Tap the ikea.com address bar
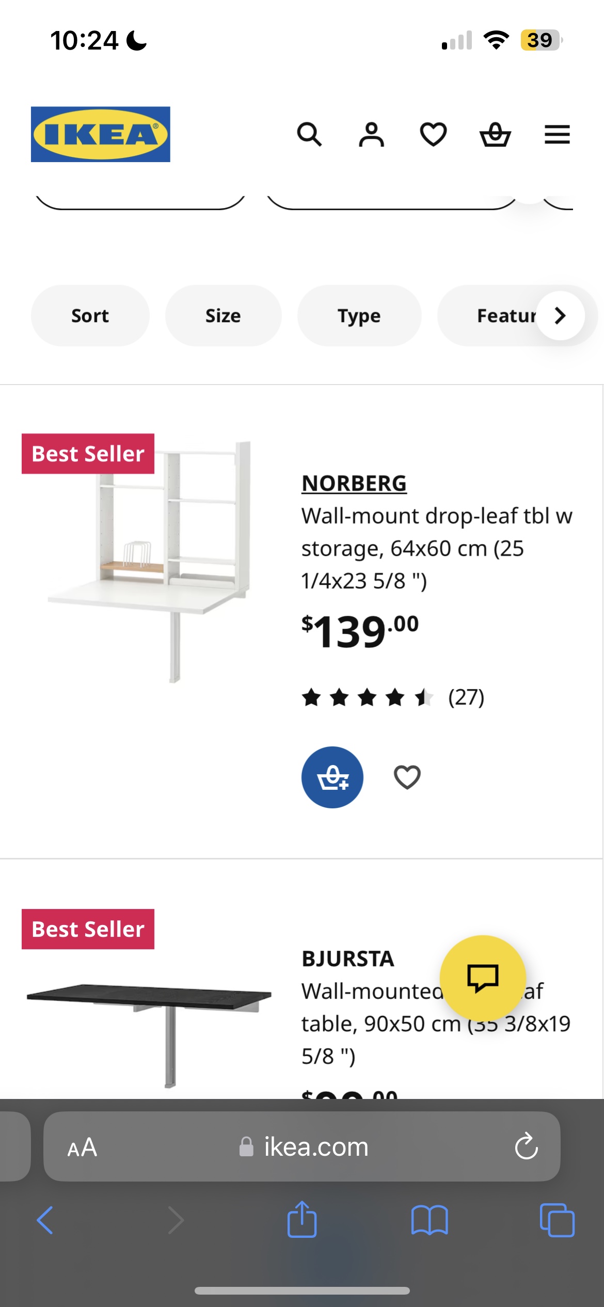This screenshot has width=604, height=1307. click(316, 1147)
